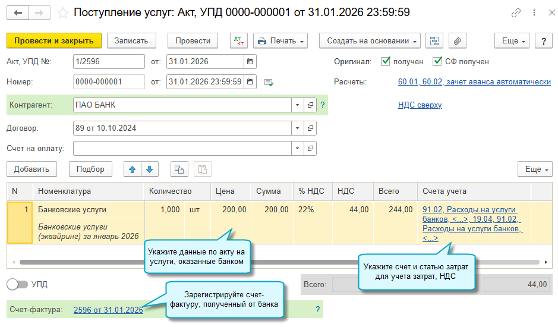Screen dimensions: 558x327
Task: Toggle the Оригинал получен checkbox
Action: (386, 61)
